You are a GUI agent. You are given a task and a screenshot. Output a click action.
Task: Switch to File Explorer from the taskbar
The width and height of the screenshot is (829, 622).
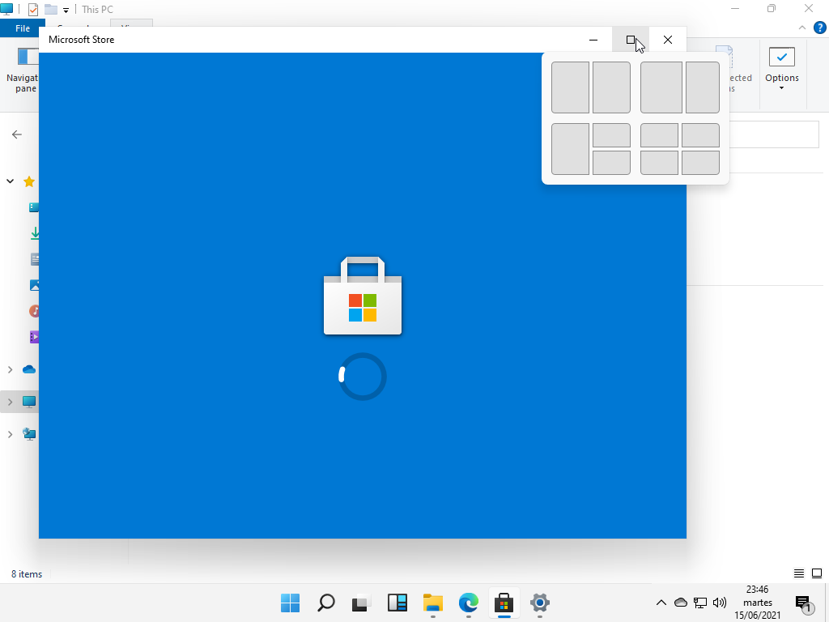432,603
